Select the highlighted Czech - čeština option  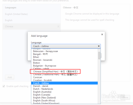coord(64,83)
